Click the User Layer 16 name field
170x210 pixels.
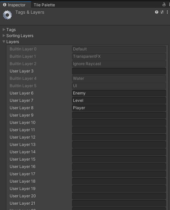pyautogui.click(x=119, y=167)
